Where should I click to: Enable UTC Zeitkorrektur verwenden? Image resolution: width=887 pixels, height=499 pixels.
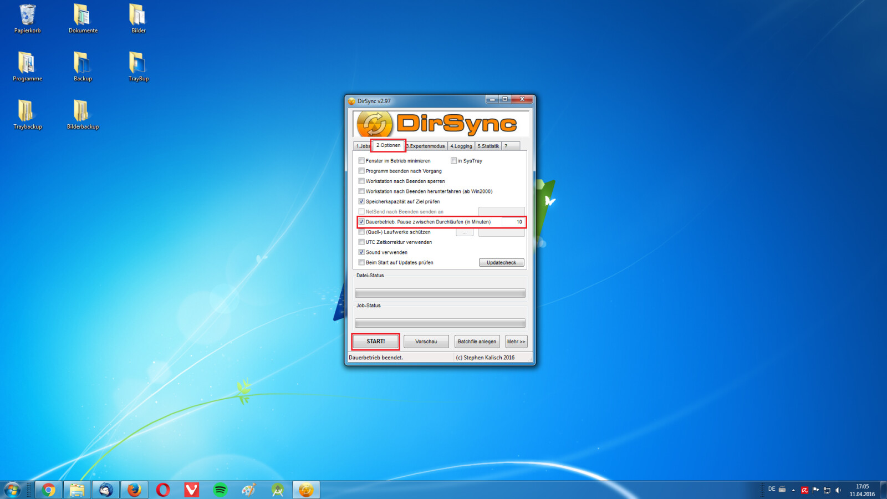click(361, 242)
